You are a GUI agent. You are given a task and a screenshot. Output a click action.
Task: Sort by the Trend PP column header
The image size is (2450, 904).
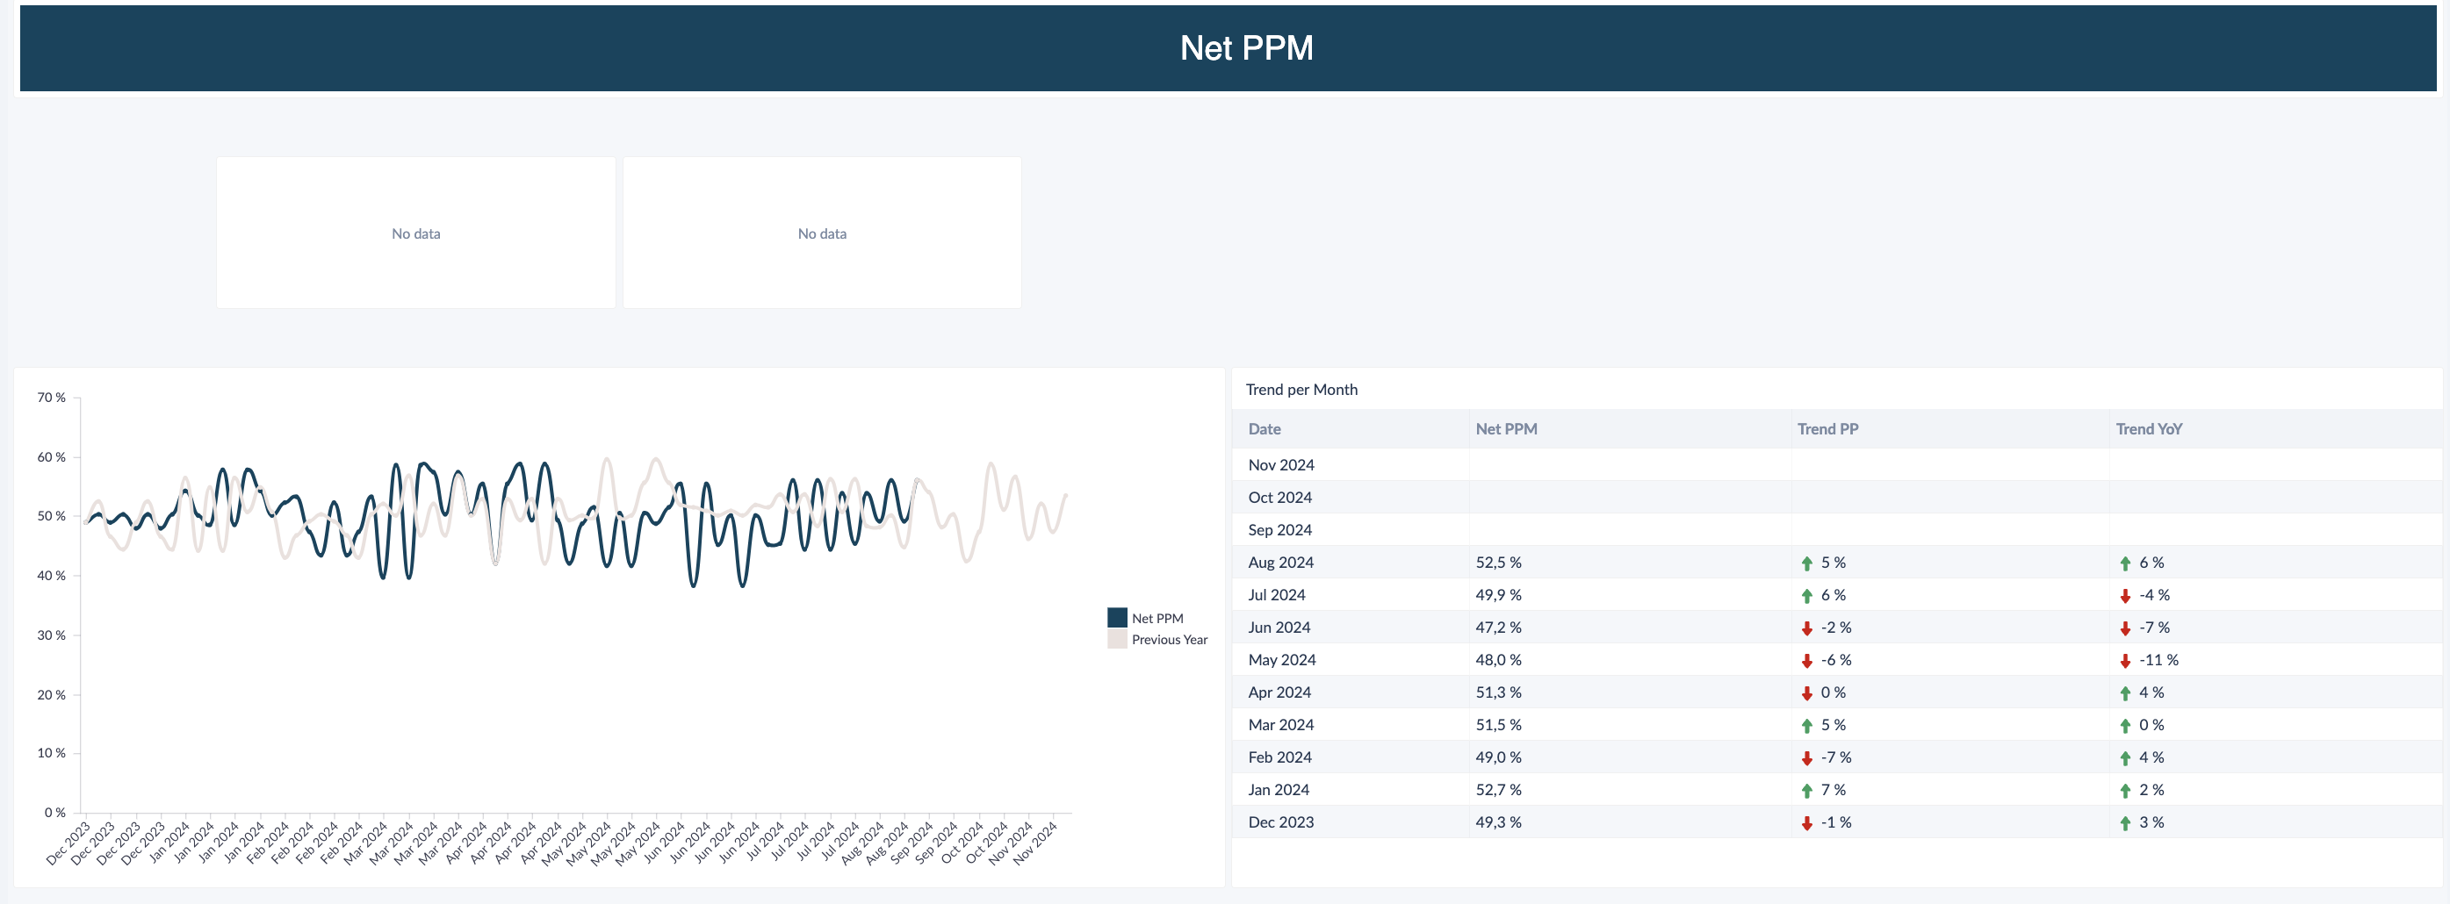[x=1827, y=428]
